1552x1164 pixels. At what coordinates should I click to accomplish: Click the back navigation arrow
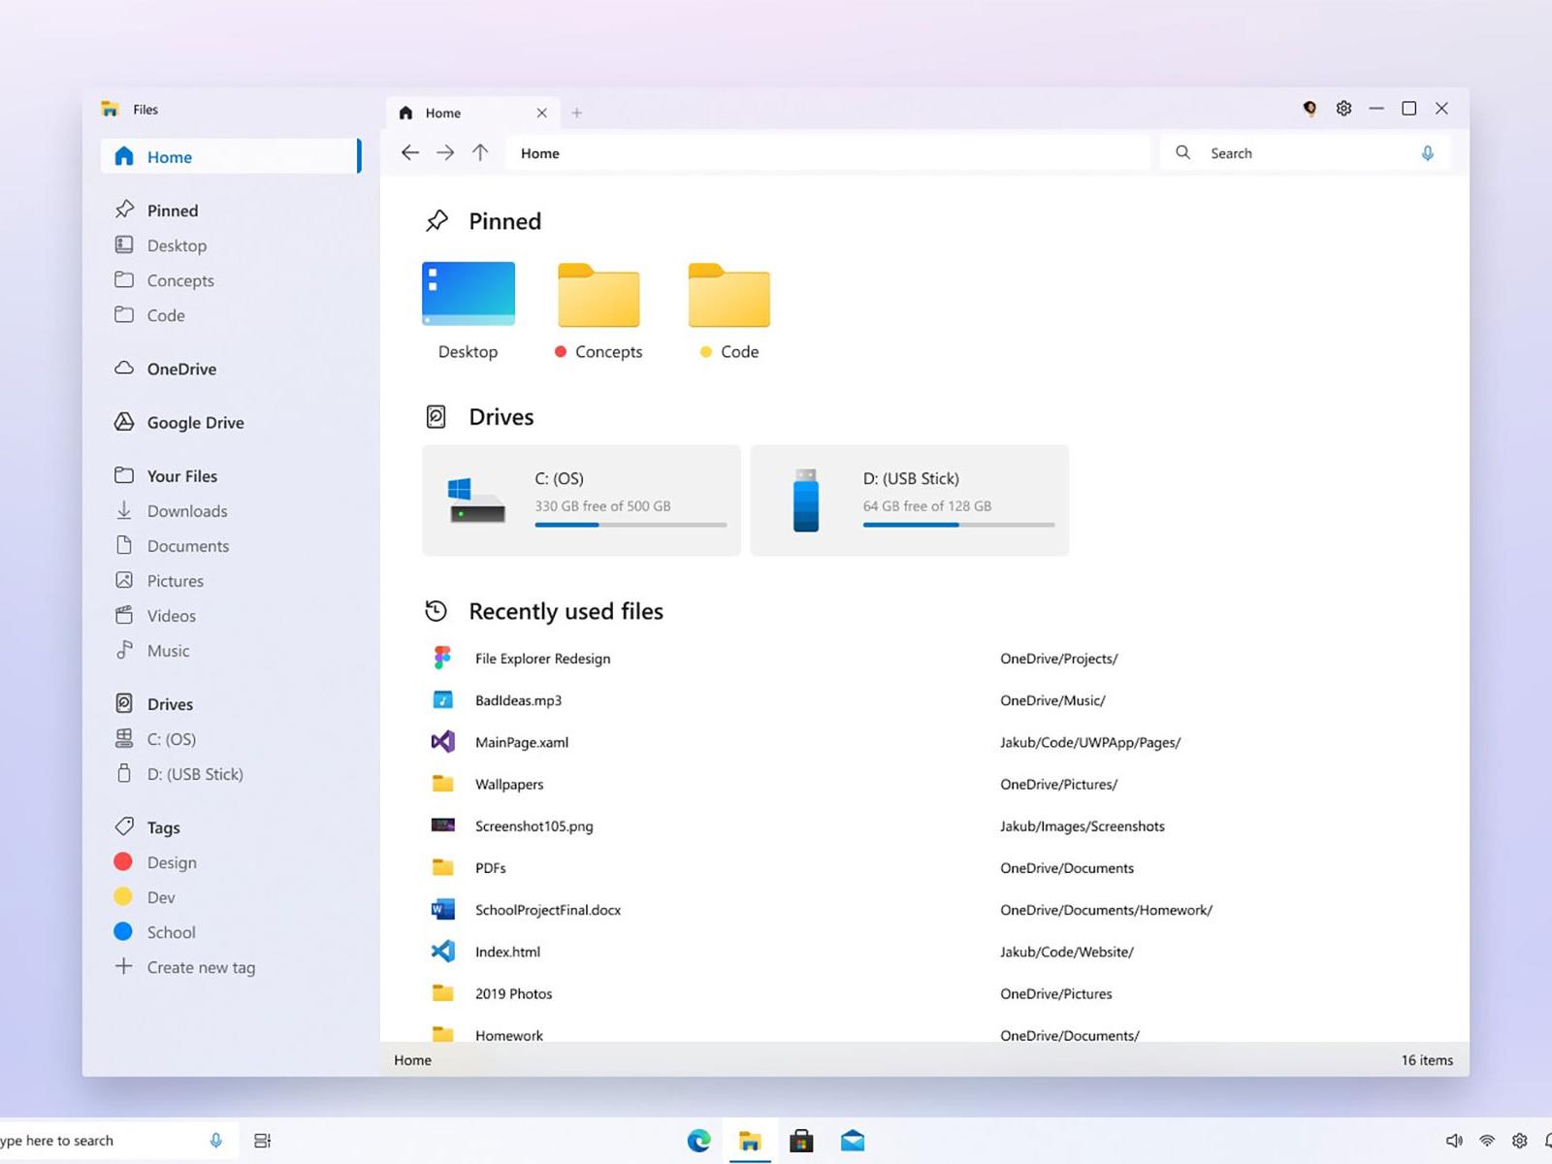click(410, 152)
